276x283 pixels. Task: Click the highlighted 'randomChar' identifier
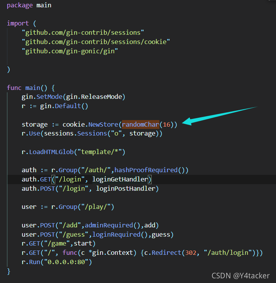141,125
